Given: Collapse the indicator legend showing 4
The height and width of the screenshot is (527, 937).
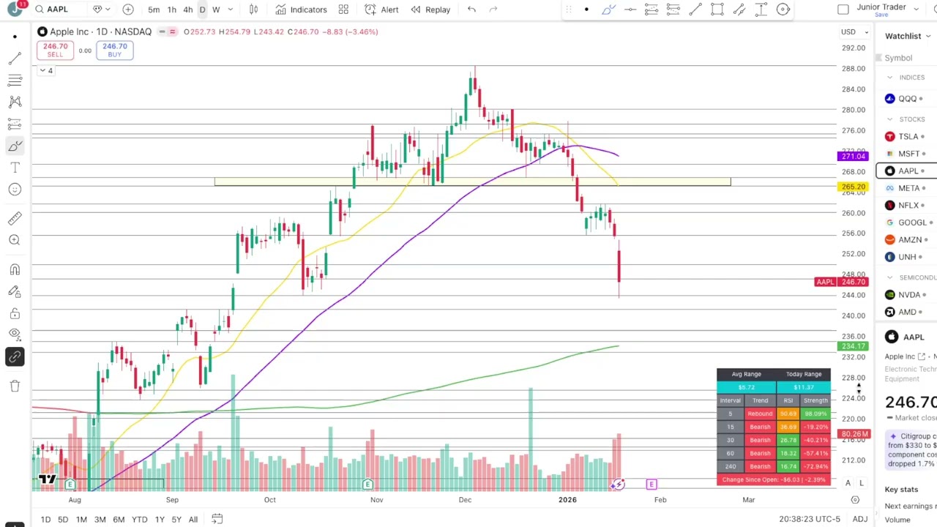Looking at the screenshot, I should (x=46, y=70).
